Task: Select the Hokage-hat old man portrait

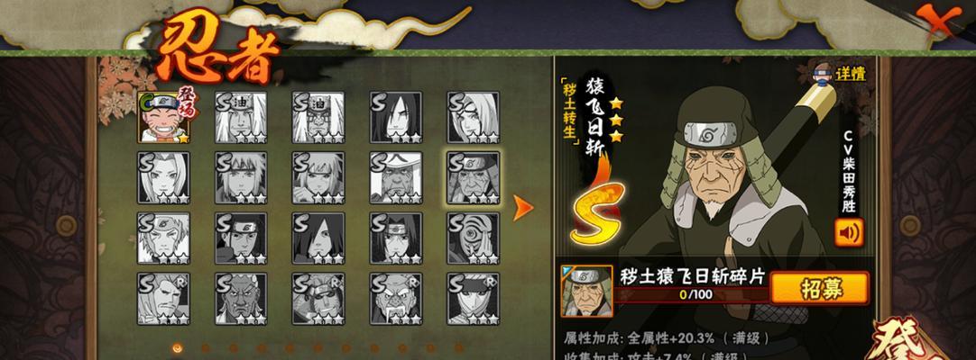Action: point(396,178)
